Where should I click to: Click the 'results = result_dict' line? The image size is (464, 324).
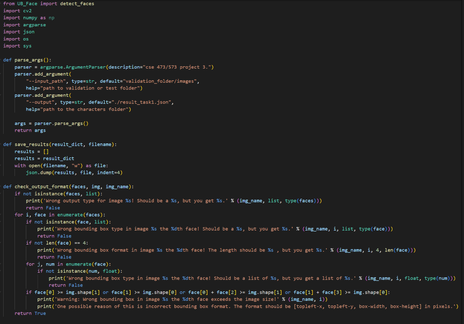(x=44, y=158)
